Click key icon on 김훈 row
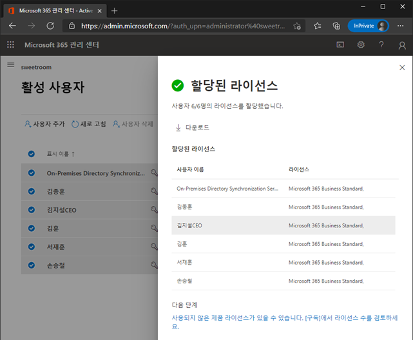This screenshot has width=413, height=340. coord(154,228)
